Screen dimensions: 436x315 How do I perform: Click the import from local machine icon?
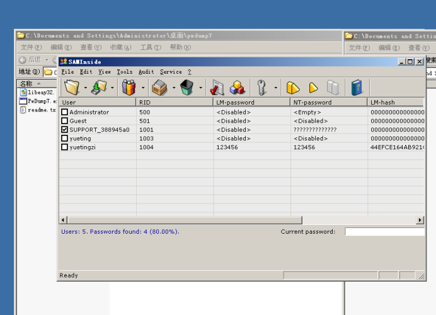tap(99, 88)
